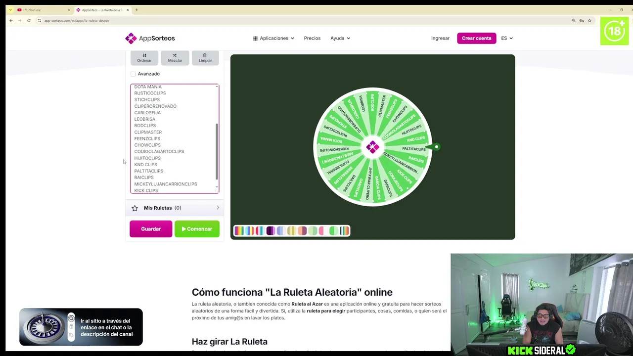Screen dimensions: 633x356
Task: Reload the page with the refresh icon
Action: coord(29,20)
